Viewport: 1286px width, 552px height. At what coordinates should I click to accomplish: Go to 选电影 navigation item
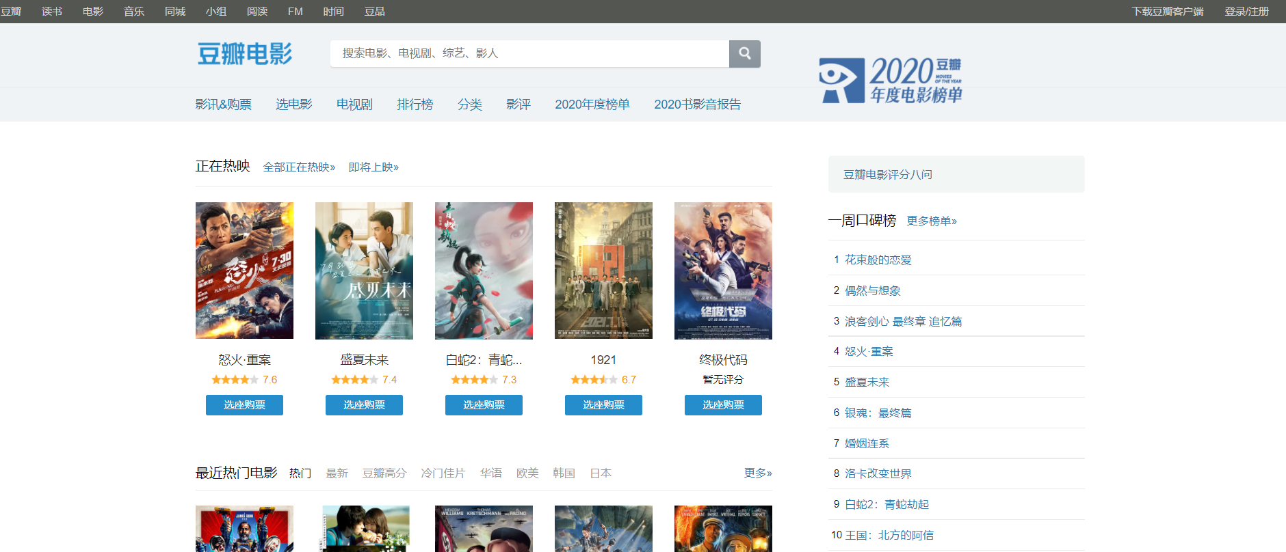click(294, 105)
